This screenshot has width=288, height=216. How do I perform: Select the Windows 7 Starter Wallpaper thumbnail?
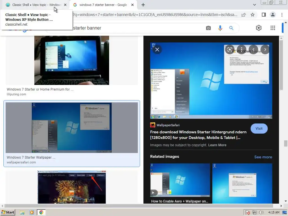tap(72, 128)
